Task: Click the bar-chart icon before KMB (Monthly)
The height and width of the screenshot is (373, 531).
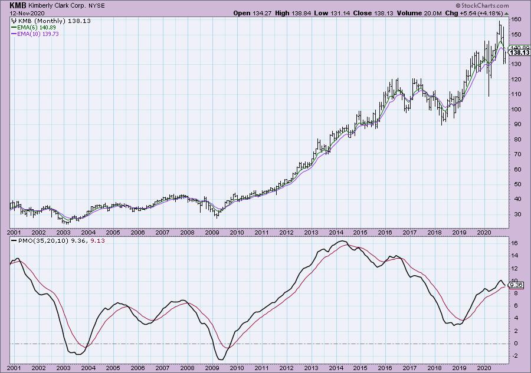Action: coord(14,21)
